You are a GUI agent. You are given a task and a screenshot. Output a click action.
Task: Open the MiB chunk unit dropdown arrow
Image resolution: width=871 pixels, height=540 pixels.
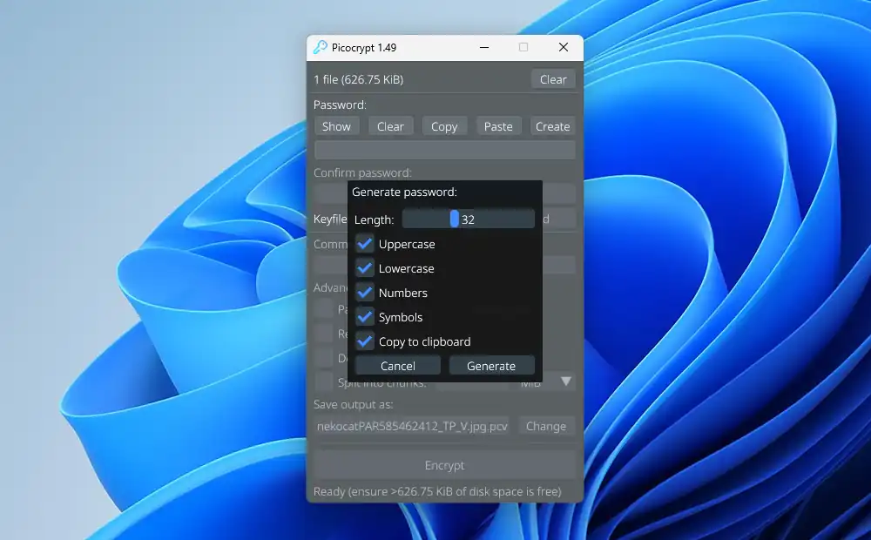tap(565, 381)
